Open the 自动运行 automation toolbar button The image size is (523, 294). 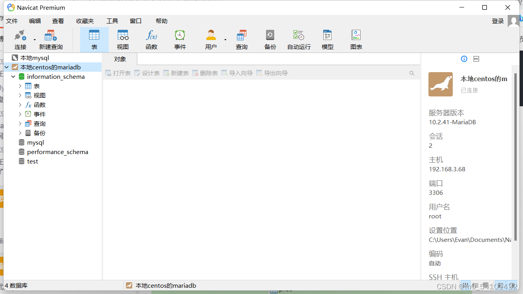click(299, 40)
